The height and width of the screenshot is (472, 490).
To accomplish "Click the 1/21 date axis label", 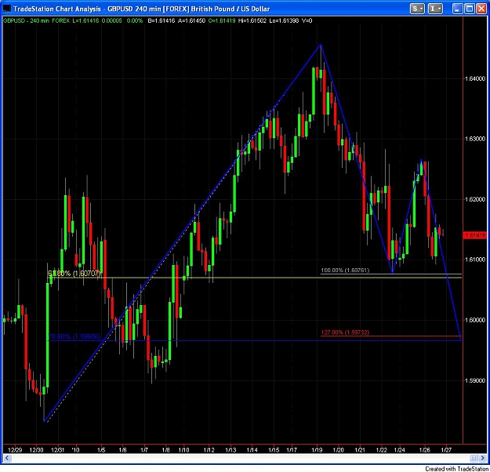I will [360, 450].
